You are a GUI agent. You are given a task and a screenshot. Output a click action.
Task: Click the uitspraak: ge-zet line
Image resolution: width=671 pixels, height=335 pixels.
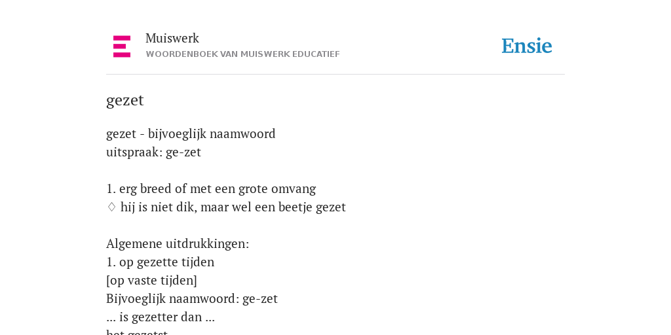tap(153, 152)
